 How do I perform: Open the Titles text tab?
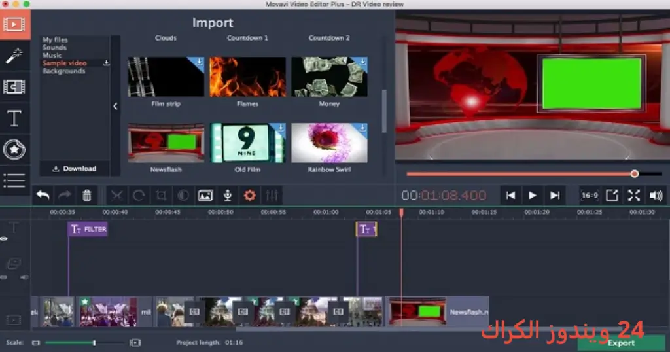tap(14, 118)
